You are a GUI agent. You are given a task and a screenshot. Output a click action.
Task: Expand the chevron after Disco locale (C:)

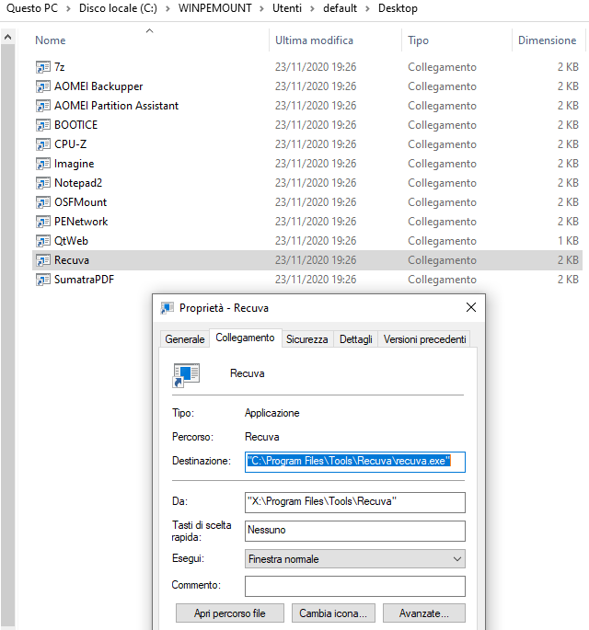click(167, 9)
